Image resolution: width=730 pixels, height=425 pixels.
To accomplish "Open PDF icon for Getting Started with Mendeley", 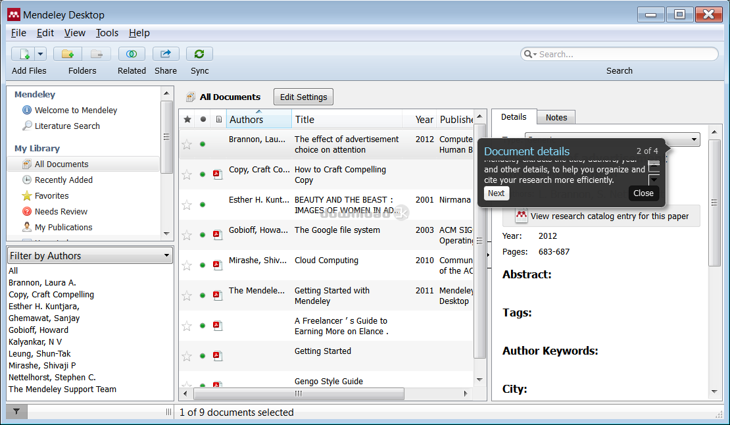I will coord(218,295).
